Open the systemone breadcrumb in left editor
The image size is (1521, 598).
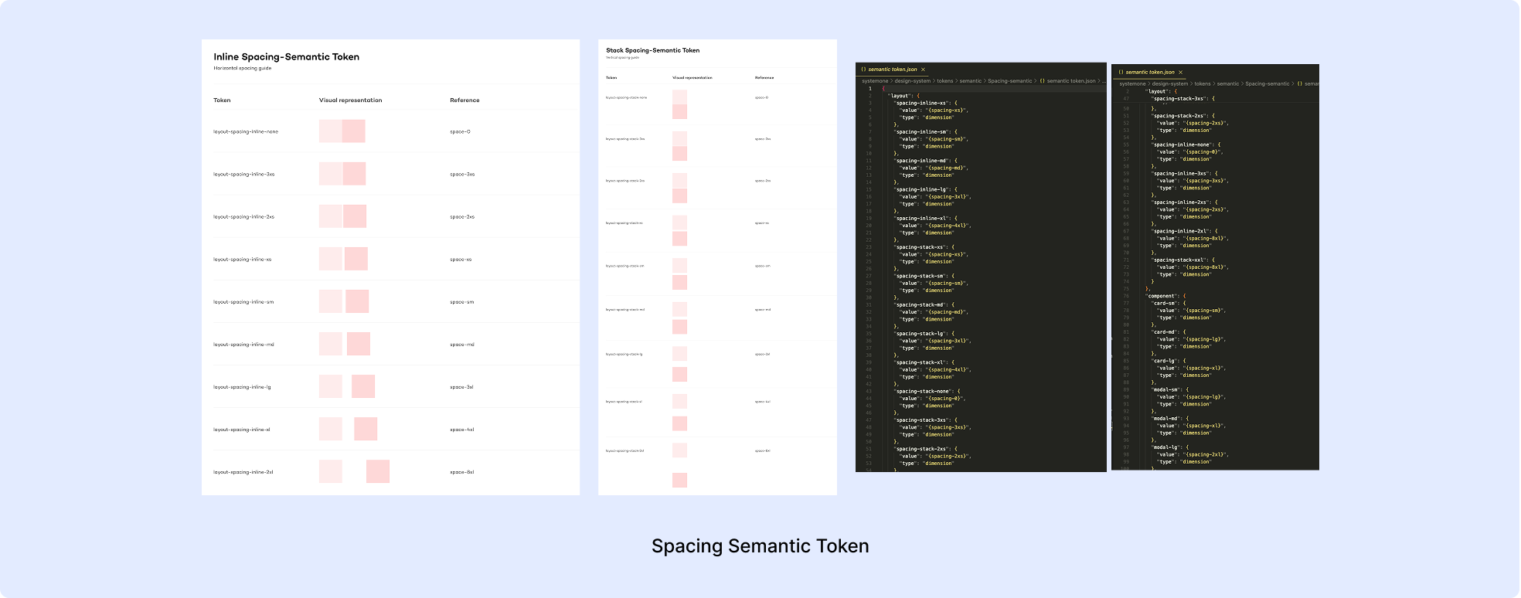click(875, 81)
